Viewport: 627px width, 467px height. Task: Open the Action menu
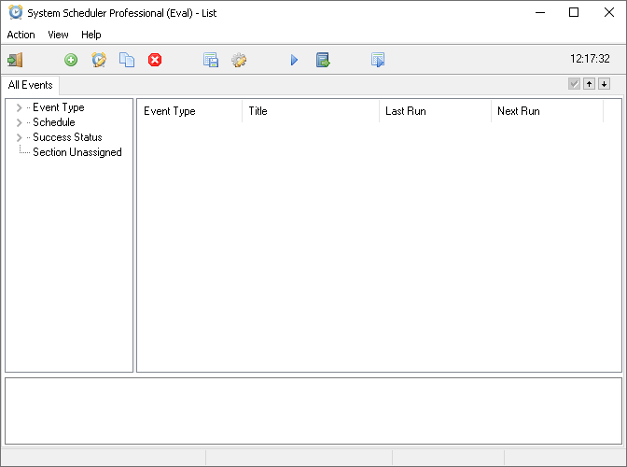tap(21, 35)
